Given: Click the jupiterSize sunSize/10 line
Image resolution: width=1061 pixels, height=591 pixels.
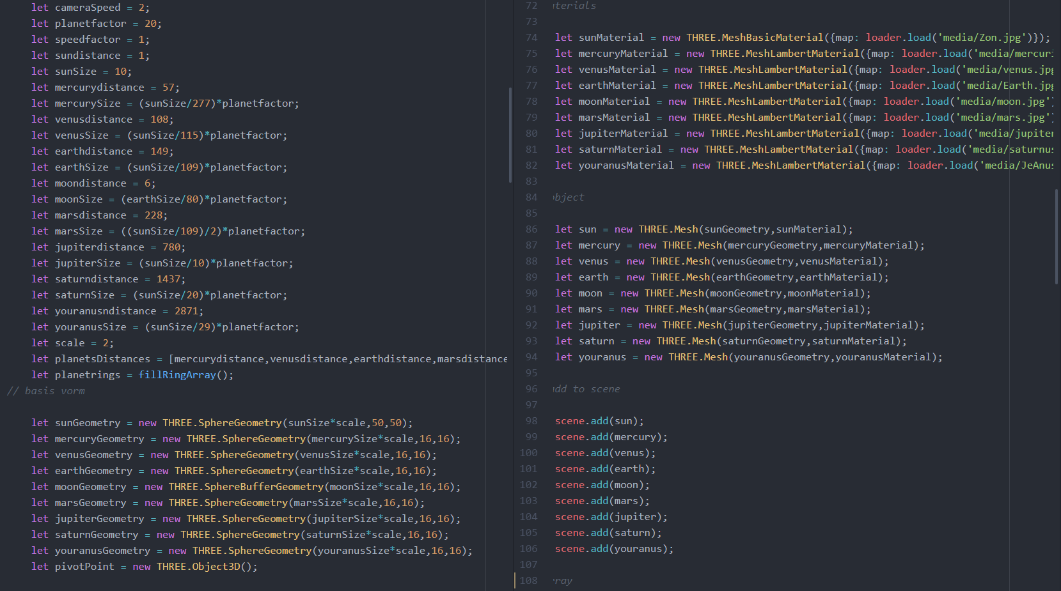Looking at the screenshot, I should pyautogui.click(x=162, y=263).
